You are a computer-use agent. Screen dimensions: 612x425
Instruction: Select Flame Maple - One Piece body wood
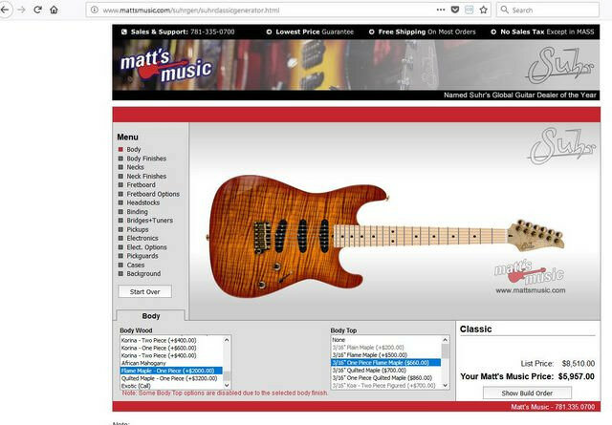coord(171,371)
